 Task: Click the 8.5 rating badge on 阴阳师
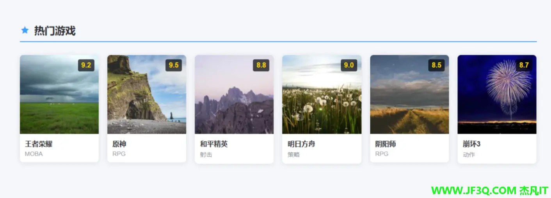click(x=436, y=65)
